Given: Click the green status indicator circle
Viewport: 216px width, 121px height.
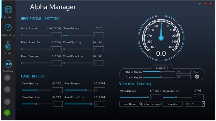Looking at the screenshot, I should (x=7, y=112).
